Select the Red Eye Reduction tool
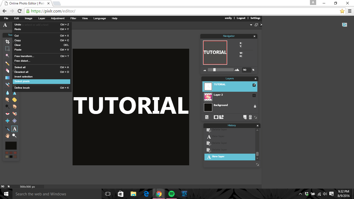The width and height of the screenshot is (354, 199). [x=8, y=114]
